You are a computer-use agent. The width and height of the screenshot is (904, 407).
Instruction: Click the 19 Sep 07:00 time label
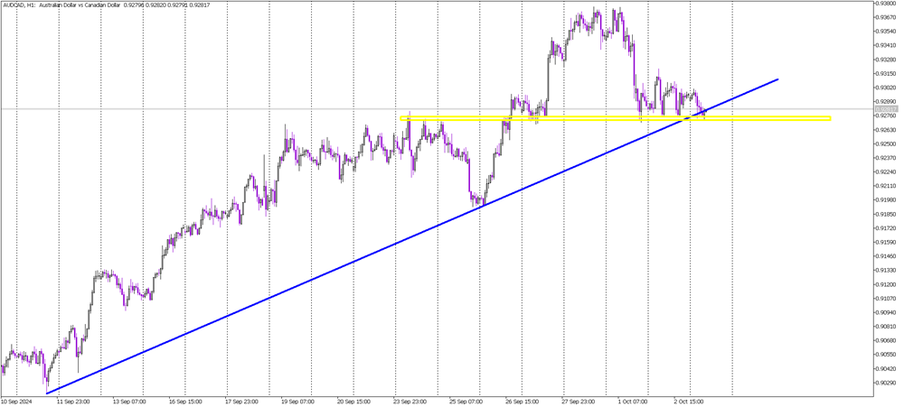click(297, 402)
